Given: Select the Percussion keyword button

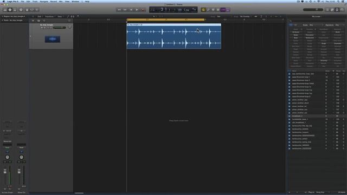Looking at the screenshot, I should point(310,35).
